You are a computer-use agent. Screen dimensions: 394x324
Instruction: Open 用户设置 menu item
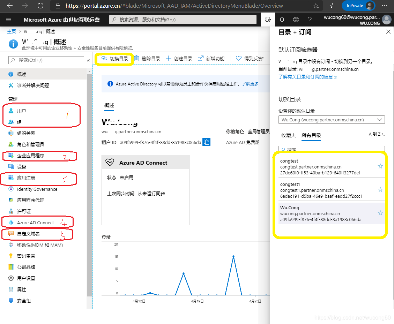point(43,278)
